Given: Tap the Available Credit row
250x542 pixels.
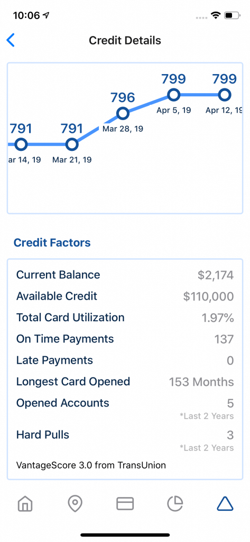Looking at the screenshot, I should click(x=125, y=296).
